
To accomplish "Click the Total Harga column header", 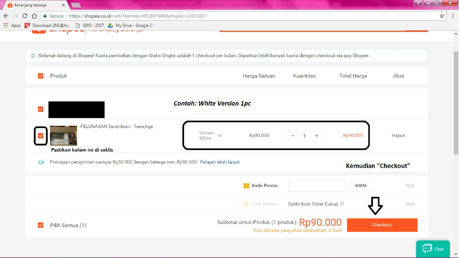I will (x=353, y=76).
